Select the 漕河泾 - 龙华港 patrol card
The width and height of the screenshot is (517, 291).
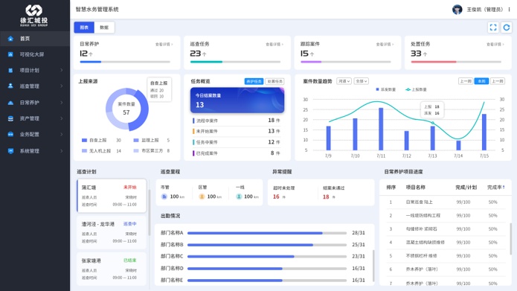pyautogui.click(x=112, y=232)
